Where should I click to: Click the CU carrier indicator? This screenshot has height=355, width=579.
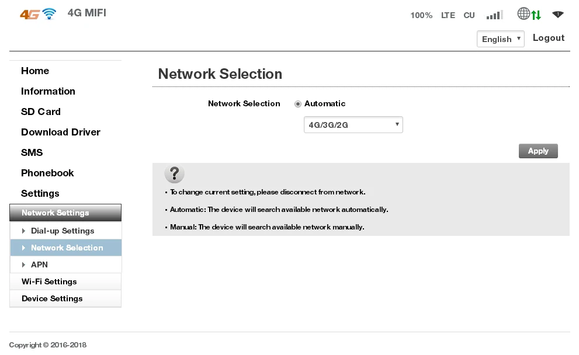[x=469, y=16]
